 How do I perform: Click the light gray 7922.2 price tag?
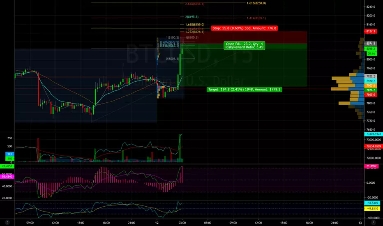(371, 76)
